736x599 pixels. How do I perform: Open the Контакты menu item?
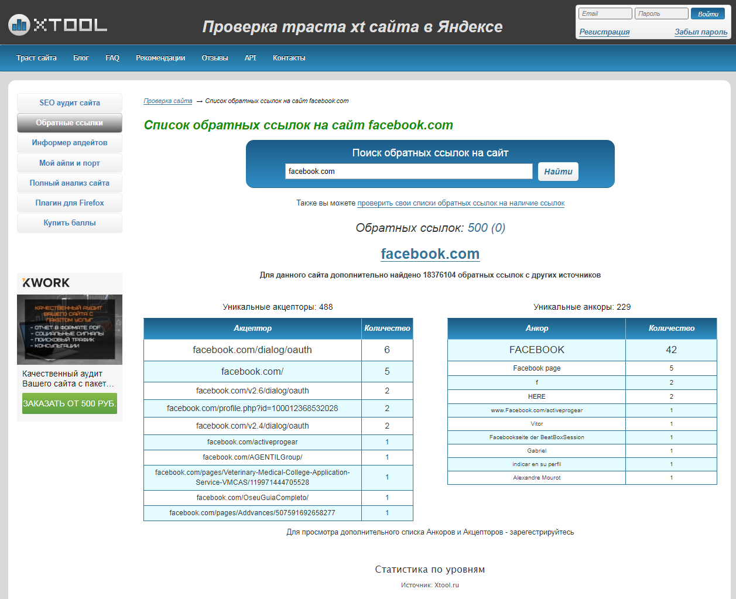pos(289,58)
